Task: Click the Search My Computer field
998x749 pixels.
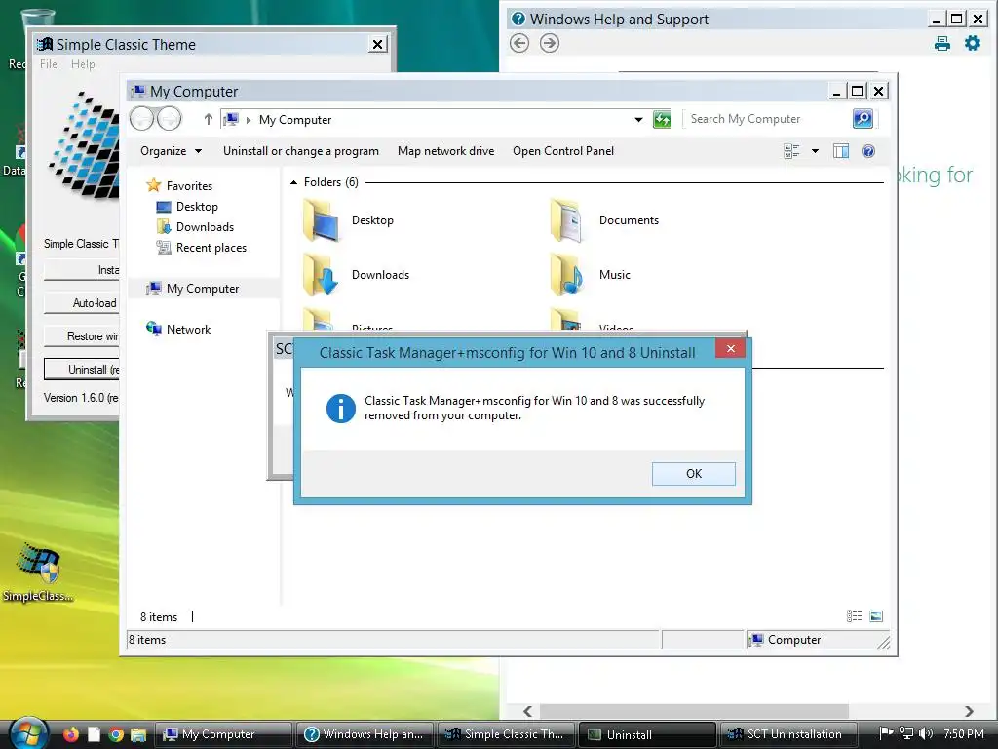Action: (x=768, y=119)
